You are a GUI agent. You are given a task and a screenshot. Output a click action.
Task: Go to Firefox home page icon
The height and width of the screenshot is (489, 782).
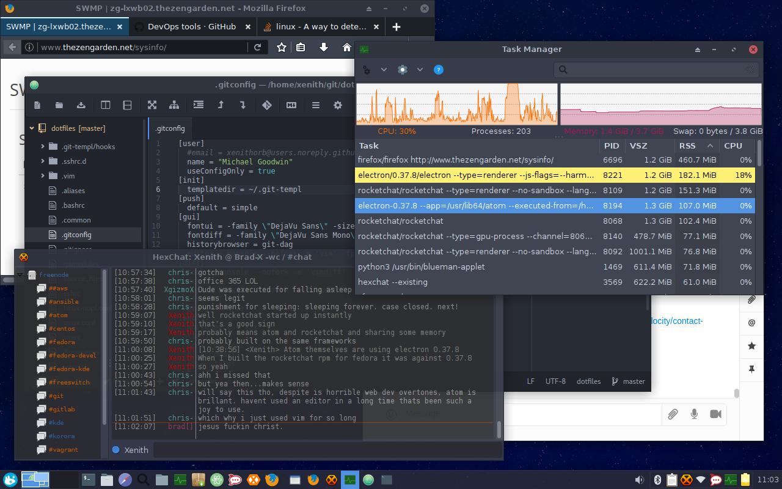point(346,47)
